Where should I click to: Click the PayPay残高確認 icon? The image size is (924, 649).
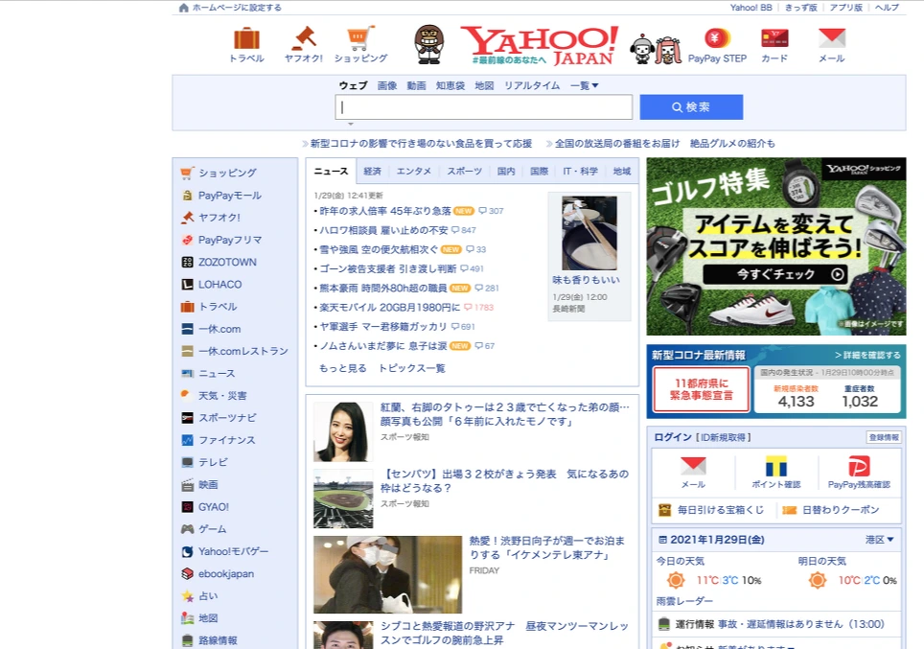[859, 466]
